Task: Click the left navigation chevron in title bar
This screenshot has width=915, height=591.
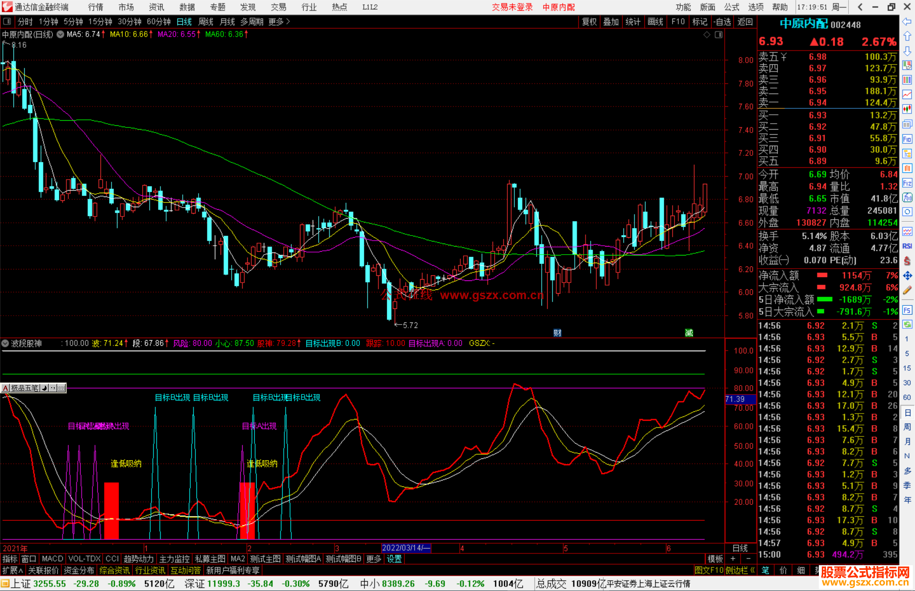Action: tap(860, 7)
